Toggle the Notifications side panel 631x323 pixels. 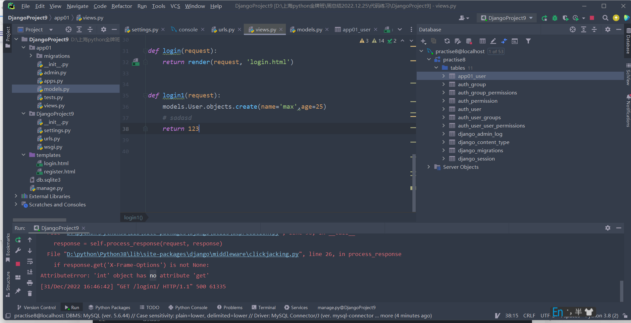click(628, 111)
